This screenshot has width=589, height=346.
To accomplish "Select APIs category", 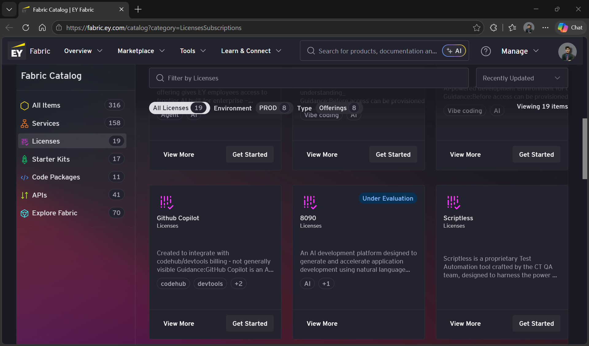I will (x=72, y=195).
